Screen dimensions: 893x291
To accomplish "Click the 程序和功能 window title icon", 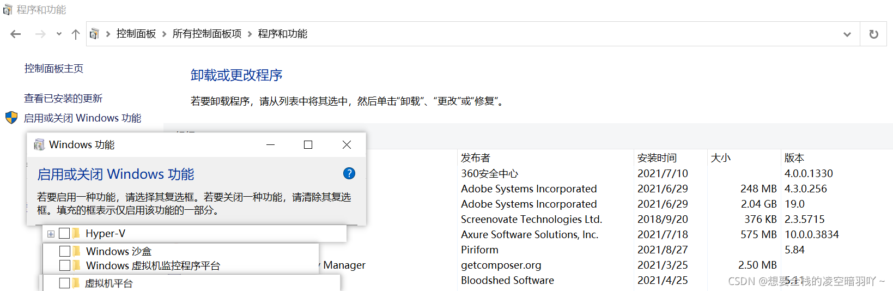I will pyautogui.click(x=8, y=10).
